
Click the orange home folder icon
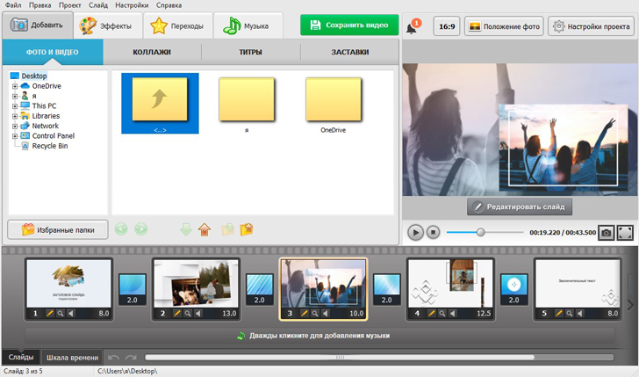pos(204,229)
